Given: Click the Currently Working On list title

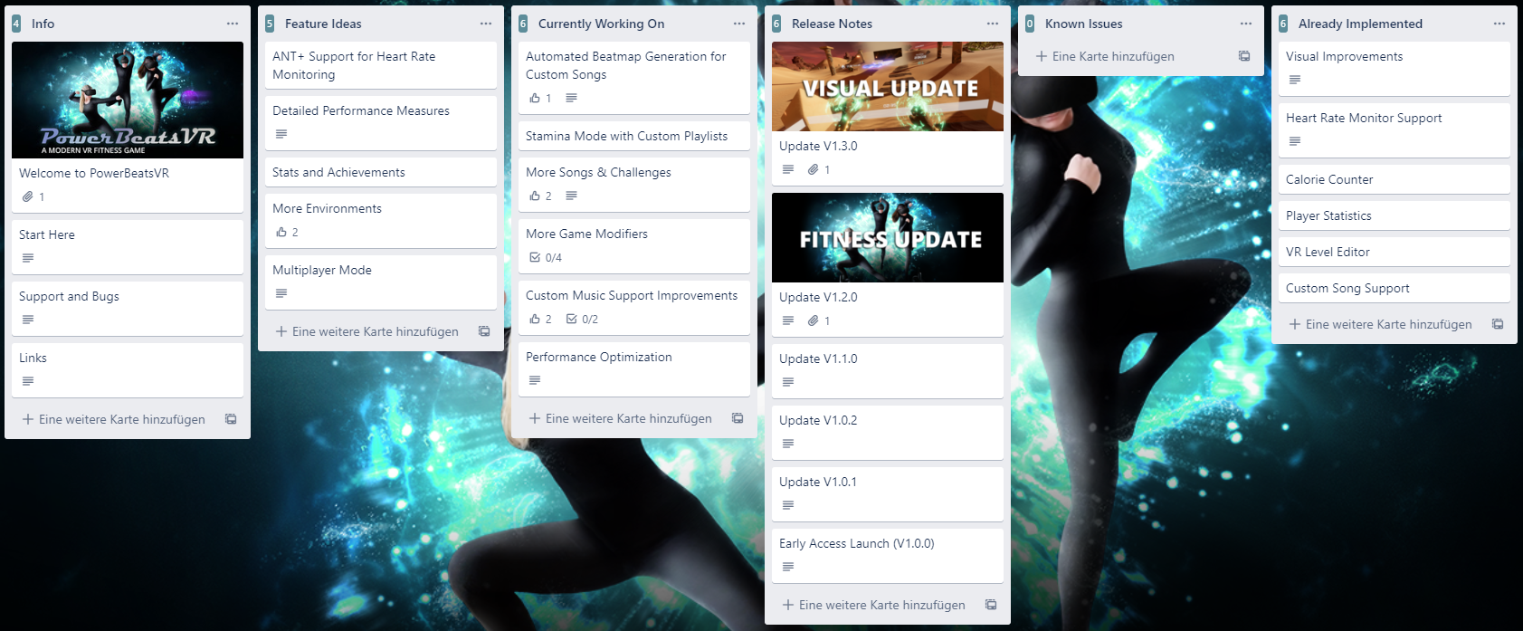Looking at the screenshot, I should 601,24.
